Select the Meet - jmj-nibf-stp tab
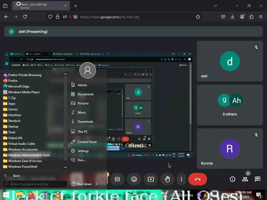The width and height of the screenshot is (267, 200). 41,6
